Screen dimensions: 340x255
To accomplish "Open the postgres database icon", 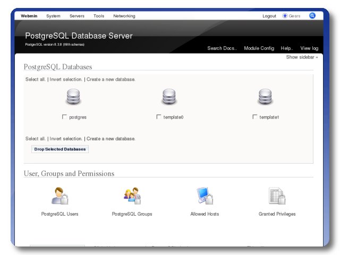I will point(73,98).
